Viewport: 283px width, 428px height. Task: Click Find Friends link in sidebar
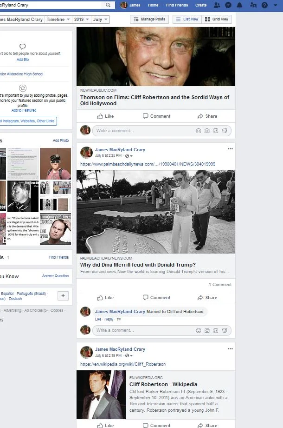[x=59, y=257]
